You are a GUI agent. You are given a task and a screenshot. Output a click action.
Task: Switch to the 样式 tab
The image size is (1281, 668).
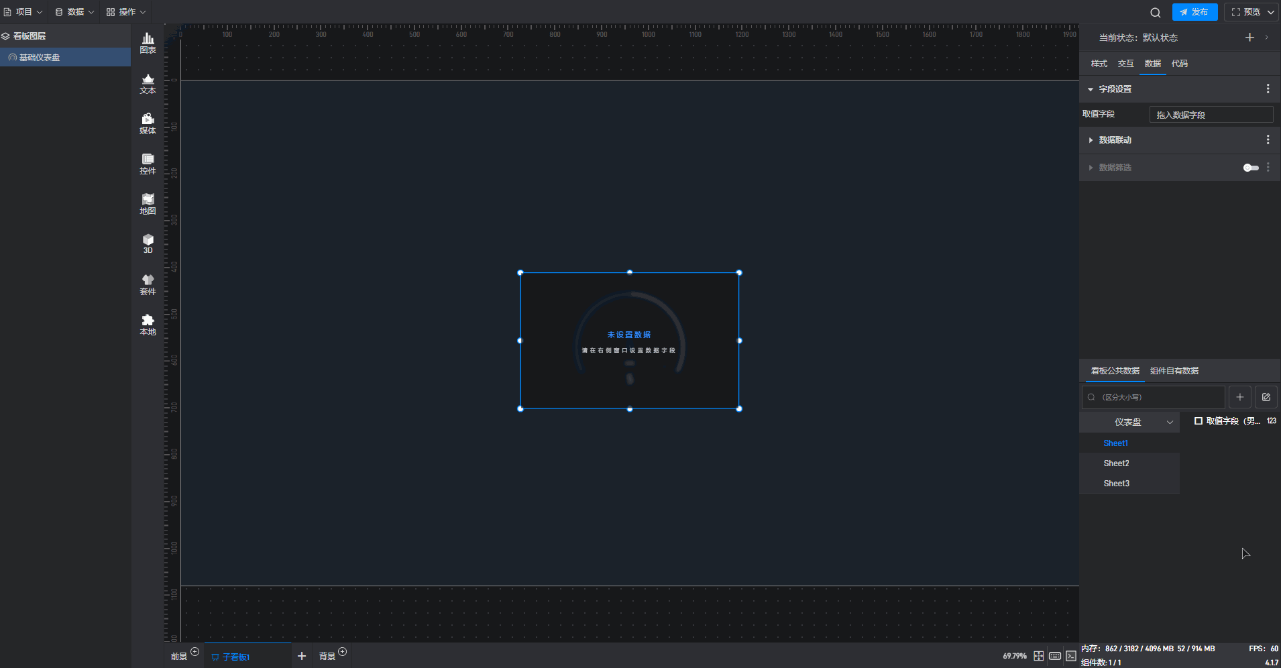tap(1099, 64)
